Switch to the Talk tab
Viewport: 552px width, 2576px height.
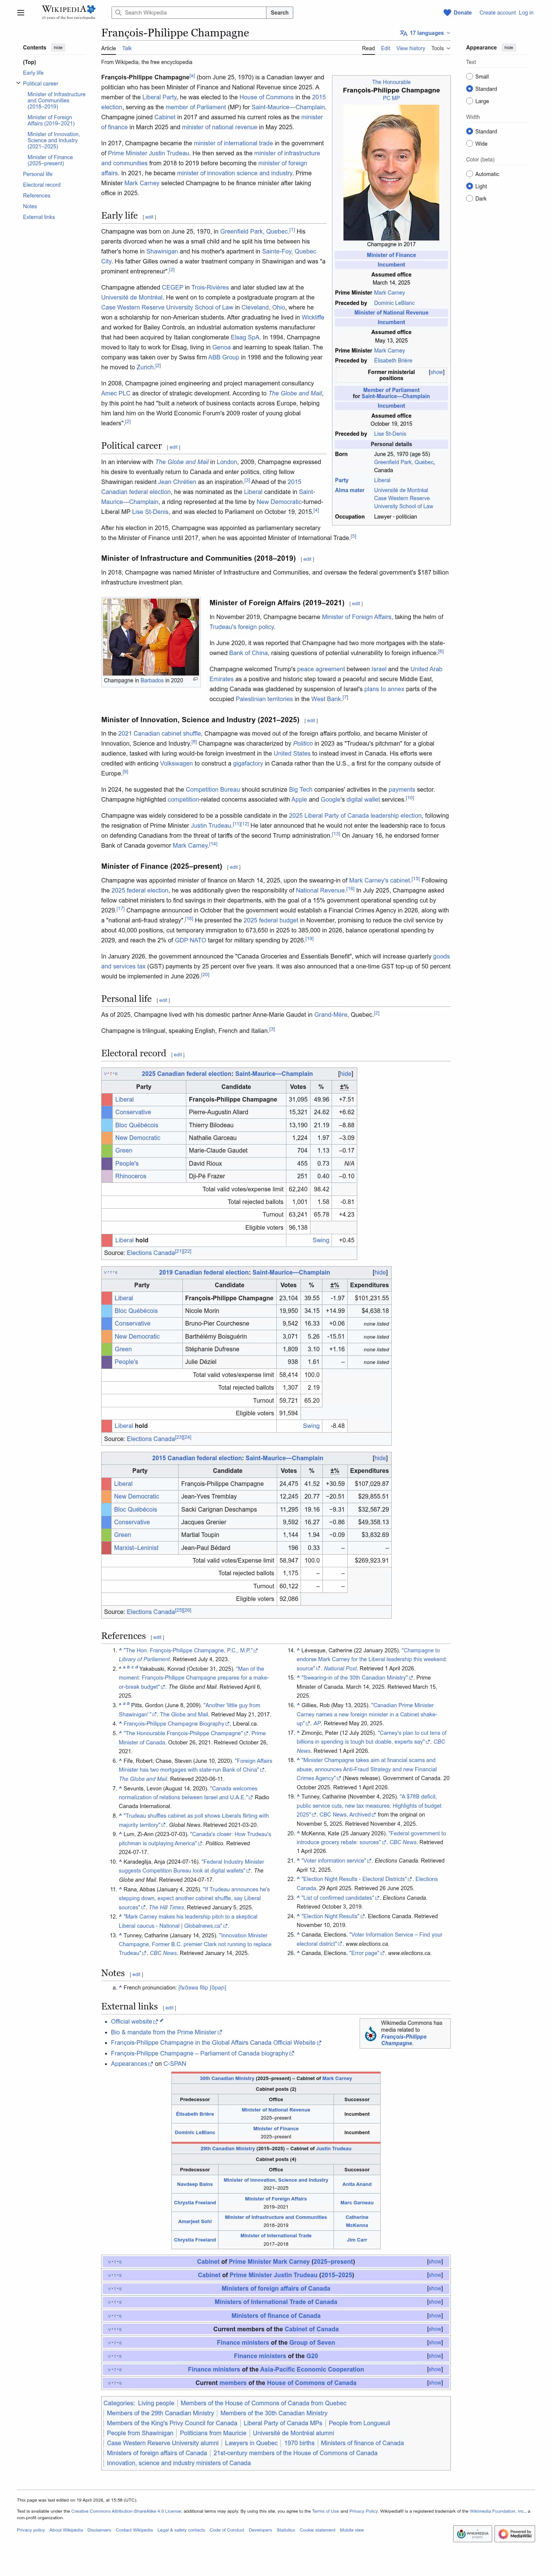click(127, 48)
